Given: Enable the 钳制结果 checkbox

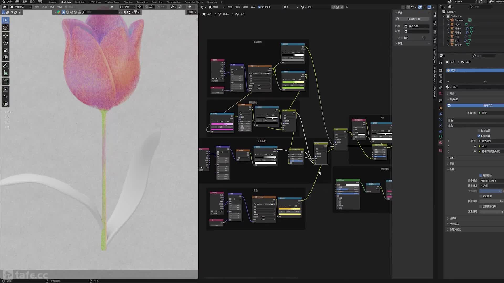Looking at the screenshot, I should (x=479, y=130).
